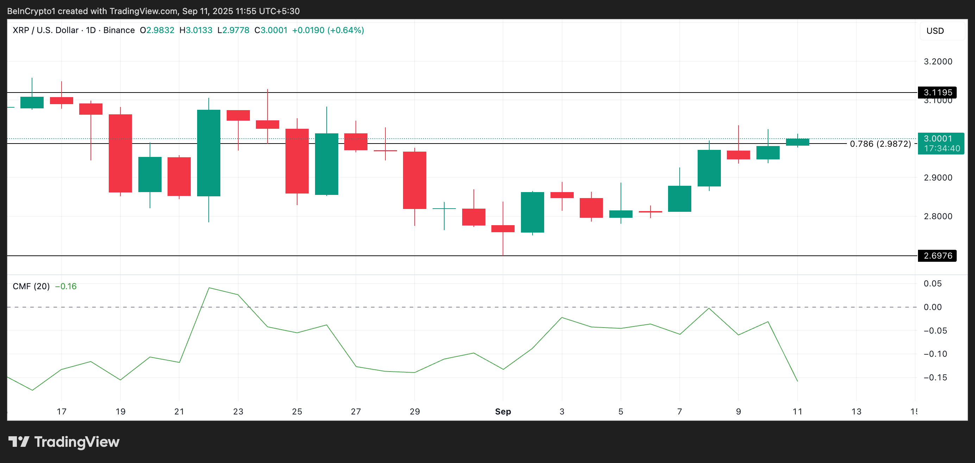
Task: Click the TradingView logo icon
Action: point(19,442)
